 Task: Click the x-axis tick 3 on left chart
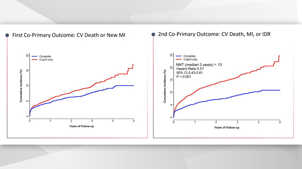92,121
